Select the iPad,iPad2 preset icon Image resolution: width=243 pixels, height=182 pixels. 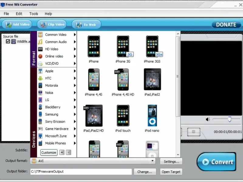tap(152, 79)
